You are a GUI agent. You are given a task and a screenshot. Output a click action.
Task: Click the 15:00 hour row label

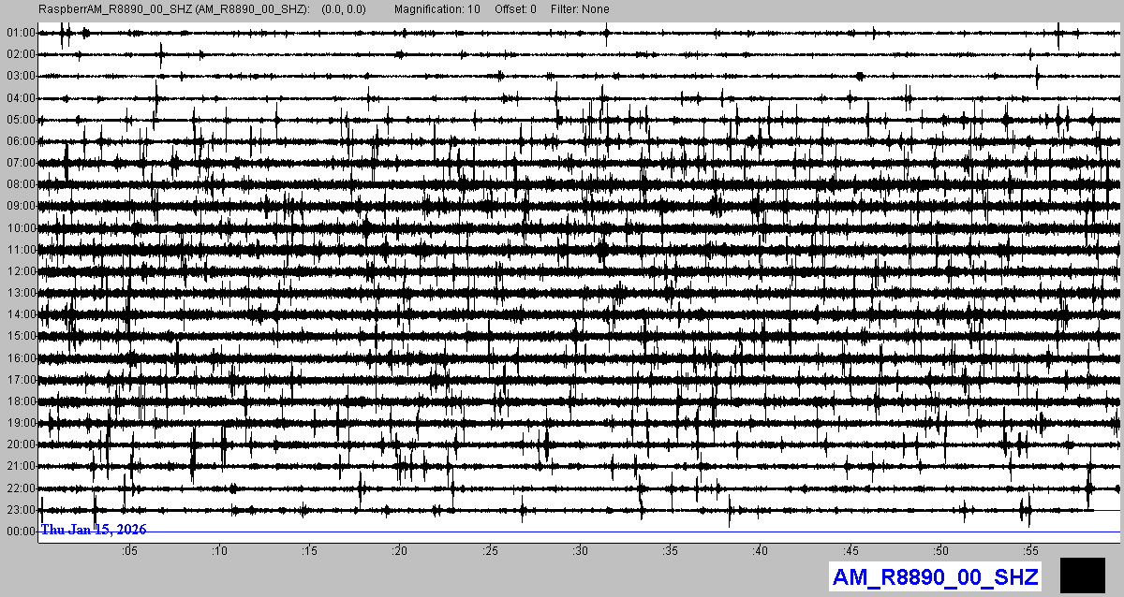[x=20, y=336]
